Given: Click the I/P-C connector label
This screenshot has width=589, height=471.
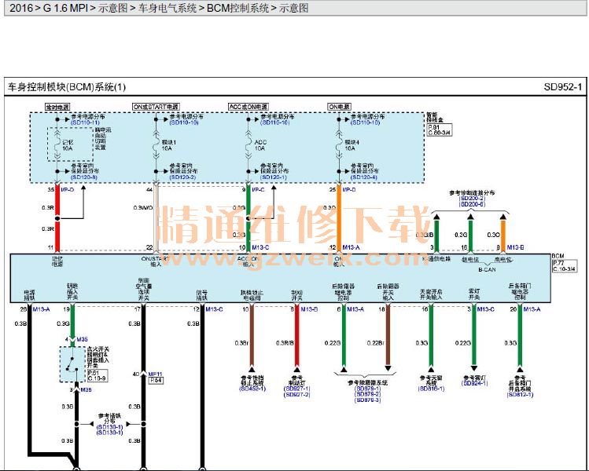Looking at the screenshot, I should pyautogui.click(x=258, y=190).
